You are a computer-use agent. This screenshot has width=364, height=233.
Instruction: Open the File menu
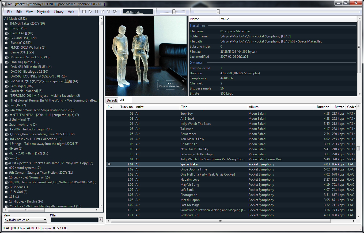coord(10,12)
